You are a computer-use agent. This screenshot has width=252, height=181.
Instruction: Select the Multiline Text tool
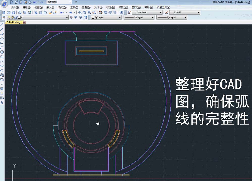[2, 103]
